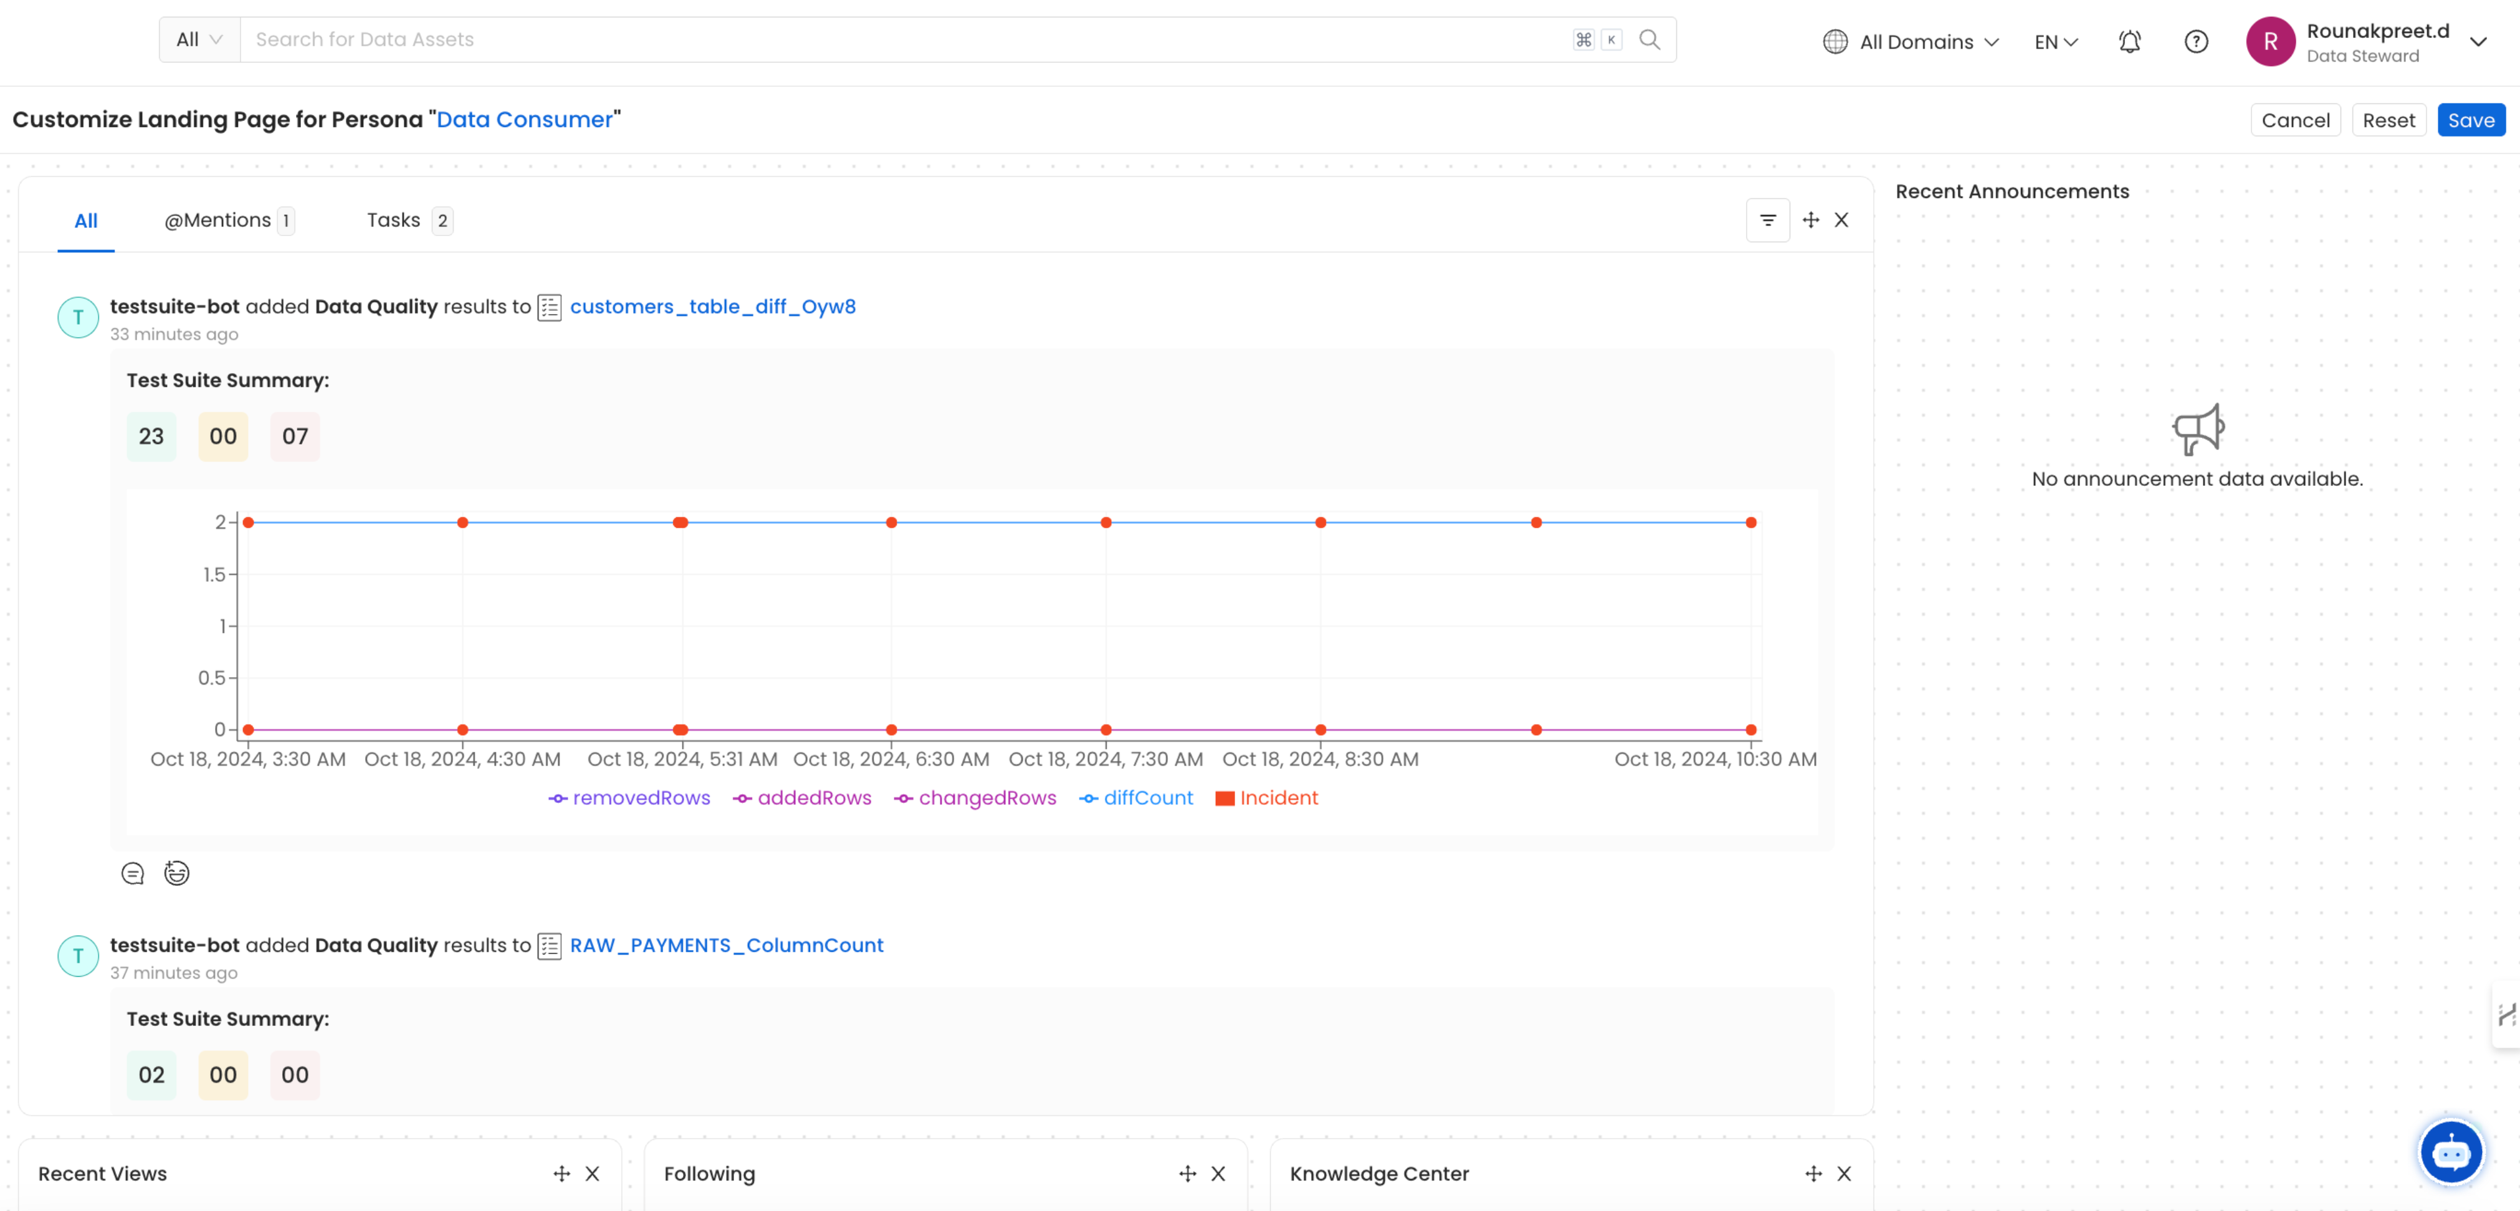Click the comment reply icon under the chart
The width and height of the screenshot is (2520, 1211).
coord(132,873)
